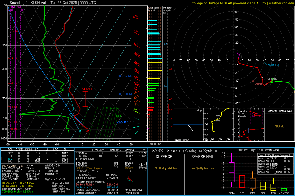Click the Potential Hazard Type header
The image size is (295, 196).
279,111
